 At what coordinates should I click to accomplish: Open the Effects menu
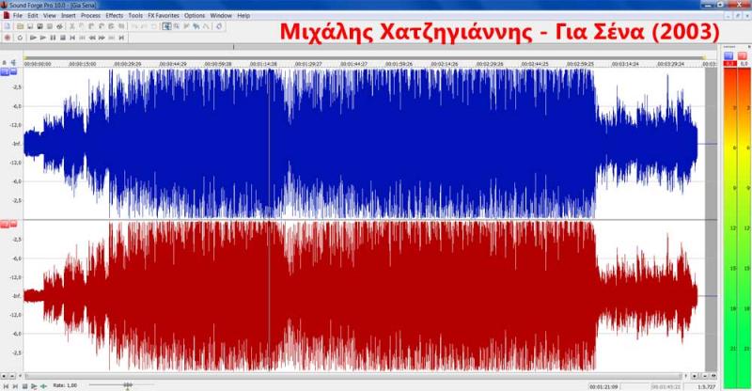[x=114, y=15]
